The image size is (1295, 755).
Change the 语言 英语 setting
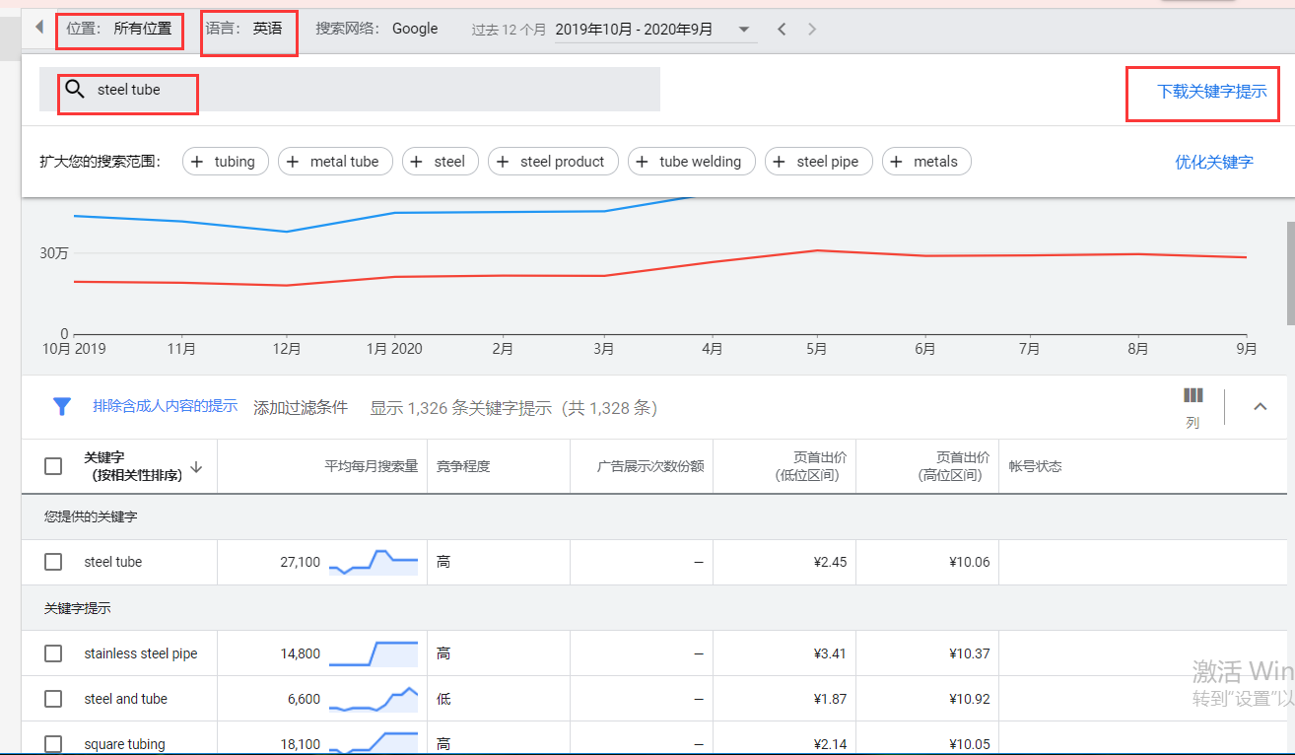[249, 29]
